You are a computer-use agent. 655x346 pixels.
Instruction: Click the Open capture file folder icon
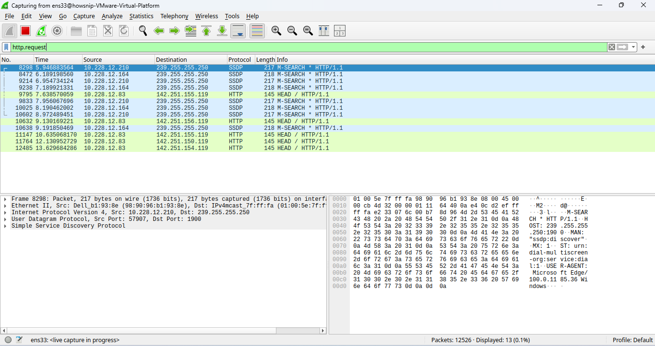76,31
